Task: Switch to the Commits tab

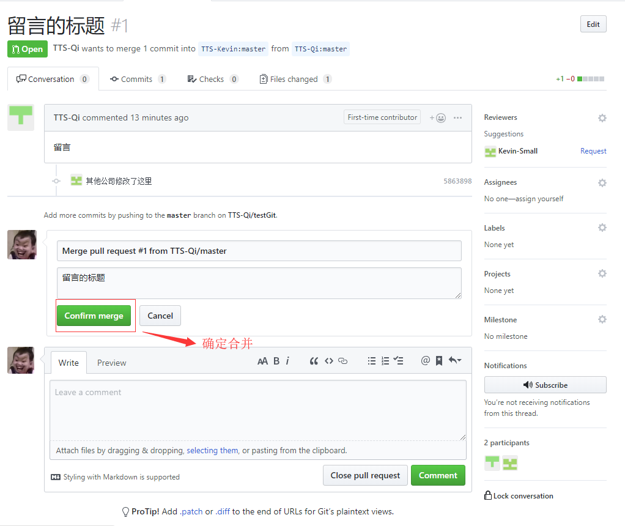Action: [138, 79]
